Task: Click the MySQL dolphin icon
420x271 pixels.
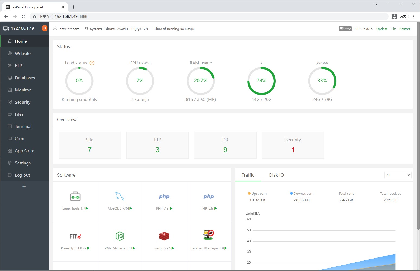Action: coord(120,196)
